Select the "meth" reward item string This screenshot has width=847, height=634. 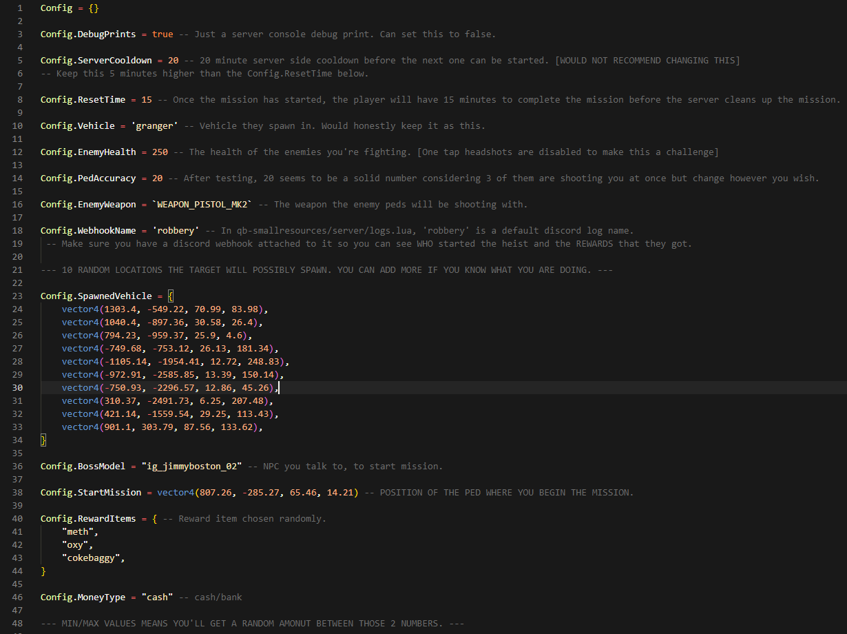(x=80, y=531)
